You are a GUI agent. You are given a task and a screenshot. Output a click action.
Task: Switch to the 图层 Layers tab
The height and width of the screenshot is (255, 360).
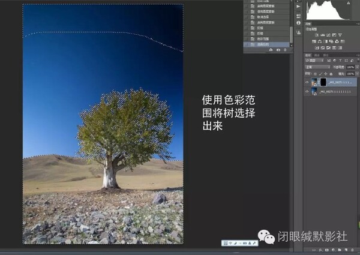click(x=308, y=55)
